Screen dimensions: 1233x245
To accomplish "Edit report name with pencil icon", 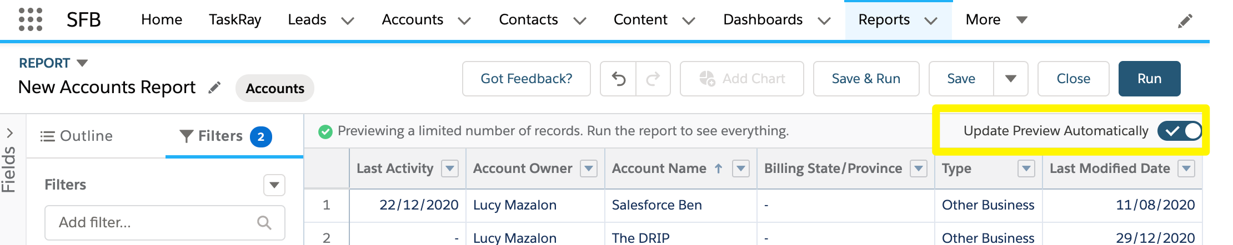I will pyautogui.click(x=214, y=88).
